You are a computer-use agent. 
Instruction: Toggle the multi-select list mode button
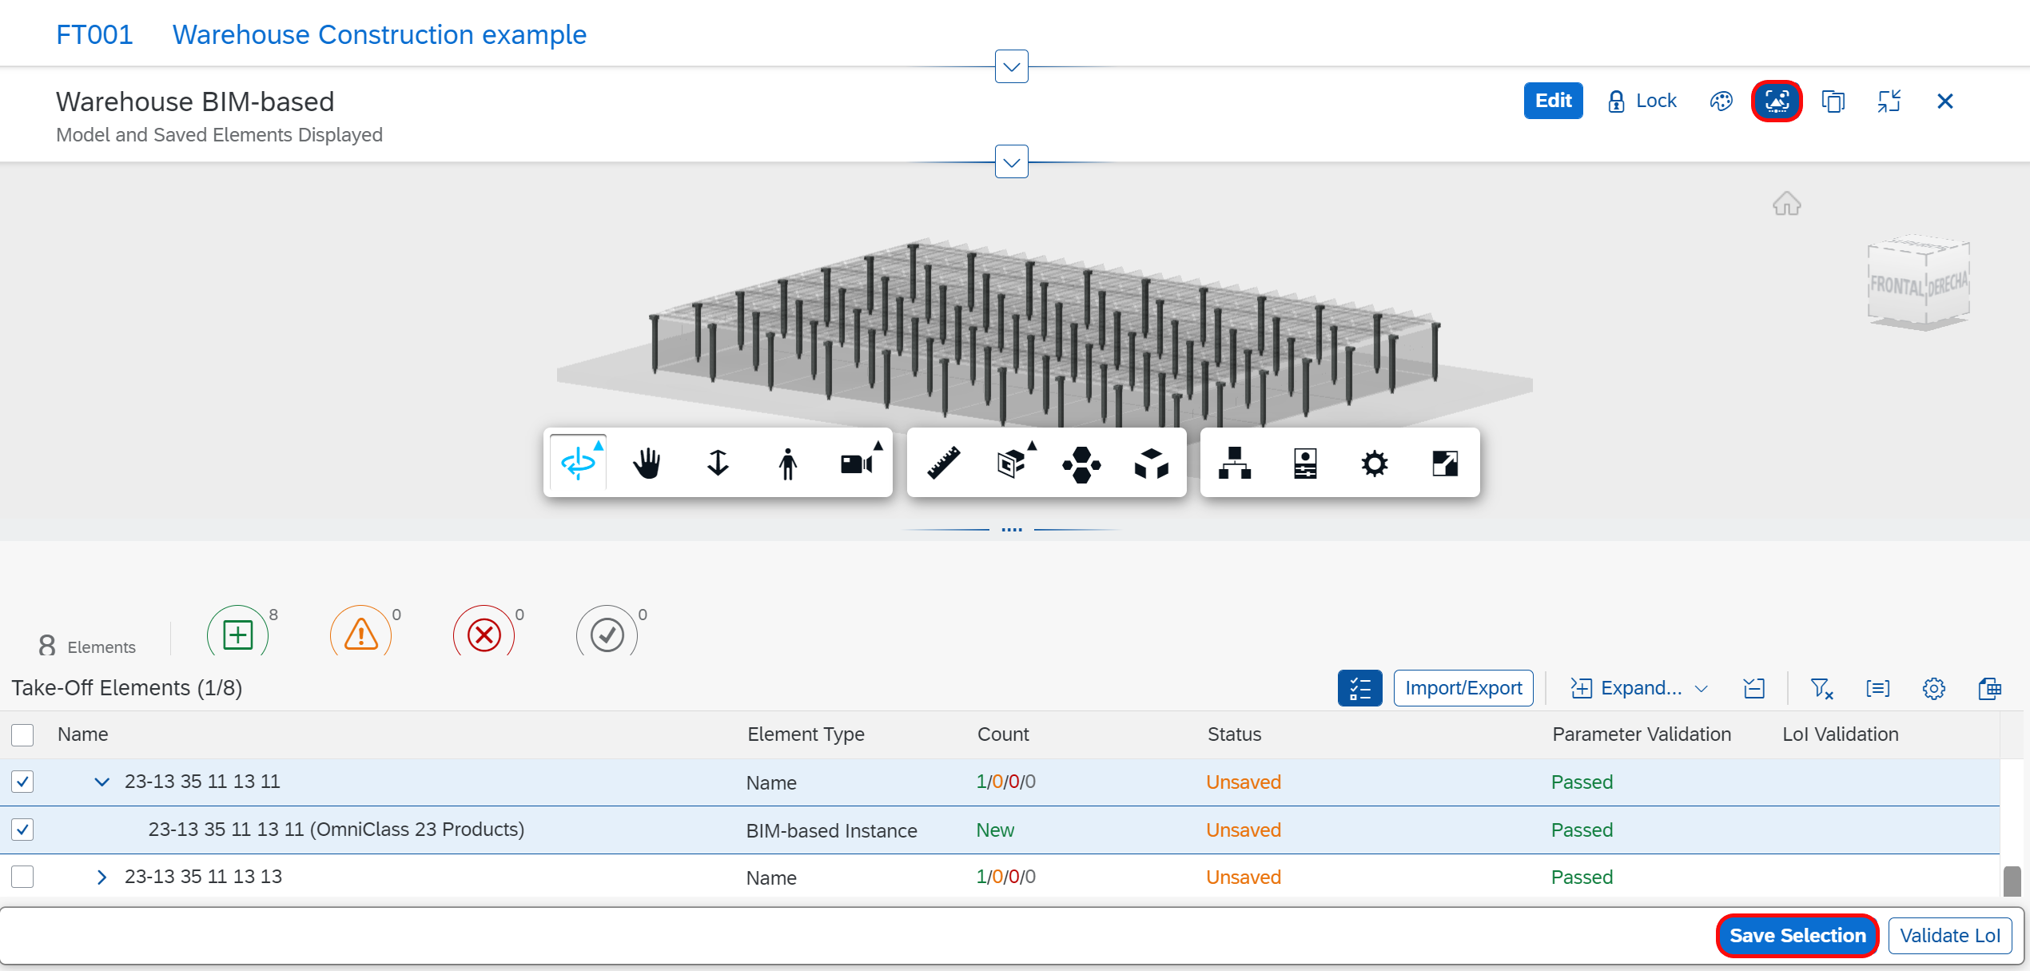[x=1359, y=688]
